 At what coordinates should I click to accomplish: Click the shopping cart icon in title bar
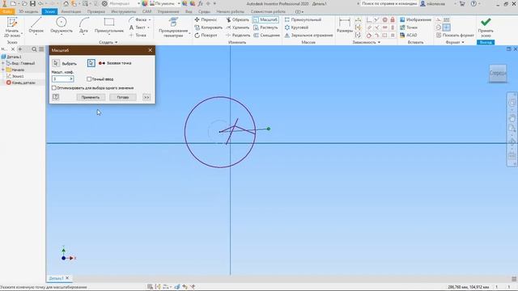tap(462, 3)
